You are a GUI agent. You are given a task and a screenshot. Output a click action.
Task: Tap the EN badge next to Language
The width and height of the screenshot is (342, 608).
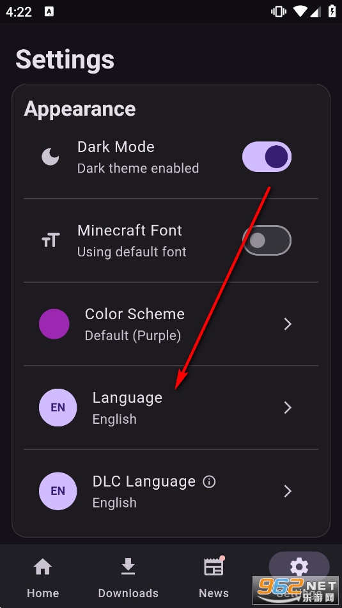pos(58,407)
